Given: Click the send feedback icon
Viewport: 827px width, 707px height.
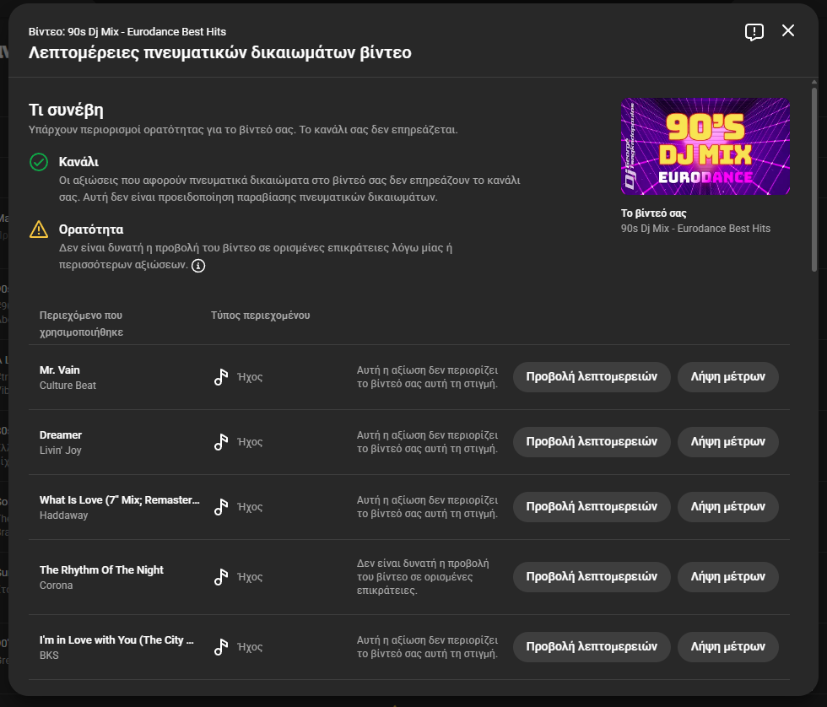Looking at the screenshot, I should [x=754, y=32].
